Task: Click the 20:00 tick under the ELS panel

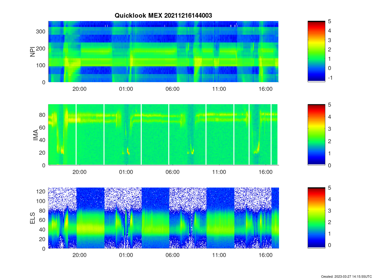Action: (x=79, y=255)
